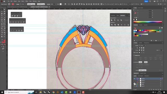Image resolution: width=167 pixels, height=94 pixels.
Task: Set stroke cap to Round Cap
Action: click(142, 48)
